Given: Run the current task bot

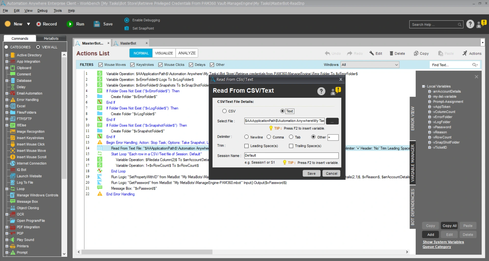Looking at the screenshot, I should click(75, 24).
